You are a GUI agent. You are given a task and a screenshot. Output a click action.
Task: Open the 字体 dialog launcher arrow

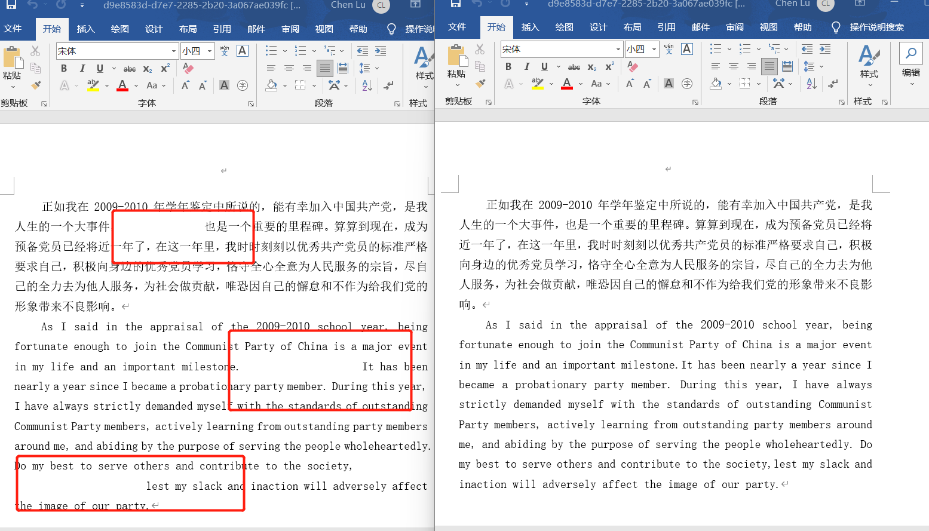point(250,103)
